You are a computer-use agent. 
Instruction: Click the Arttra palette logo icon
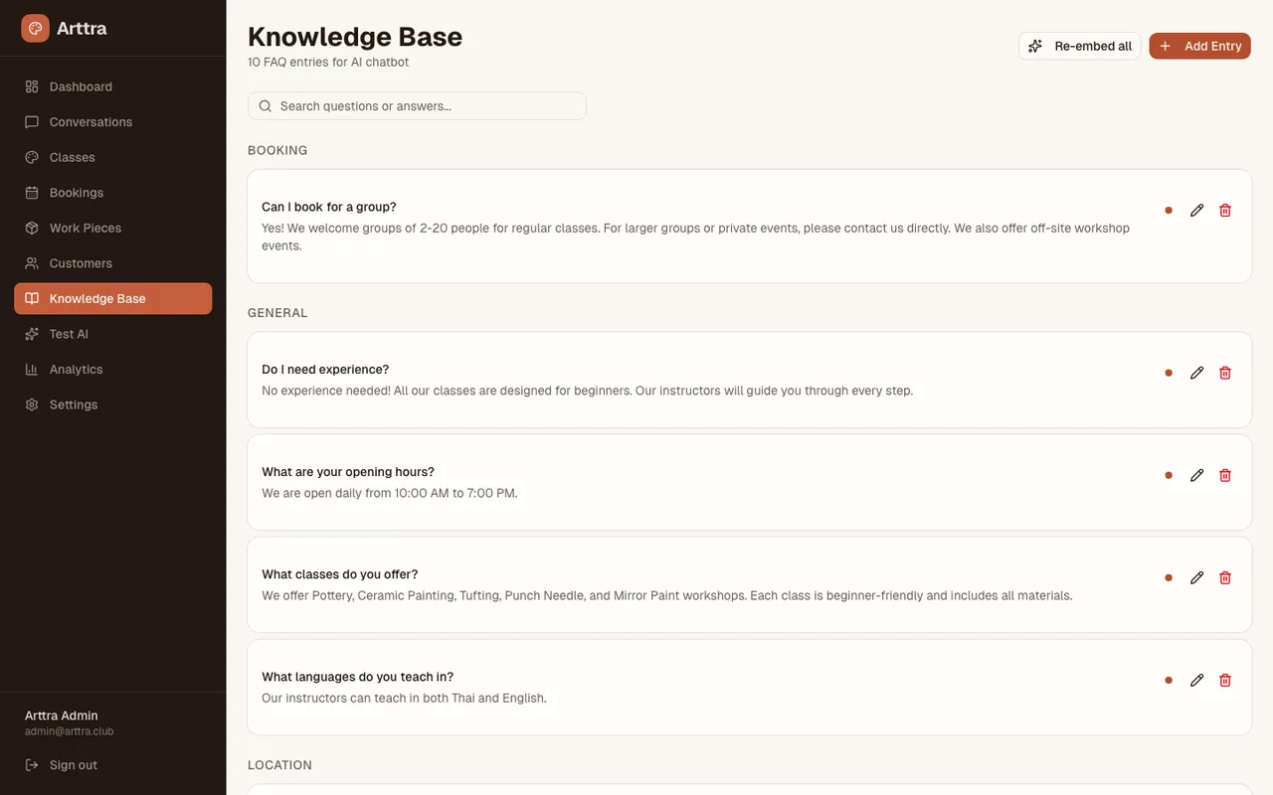point(35,28)
